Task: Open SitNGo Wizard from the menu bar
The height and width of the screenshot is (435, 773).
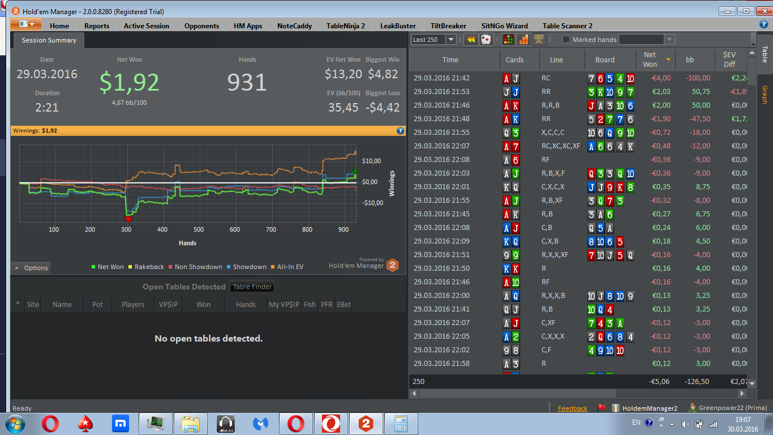Action: pyautogui.click(x=504, y=25)
